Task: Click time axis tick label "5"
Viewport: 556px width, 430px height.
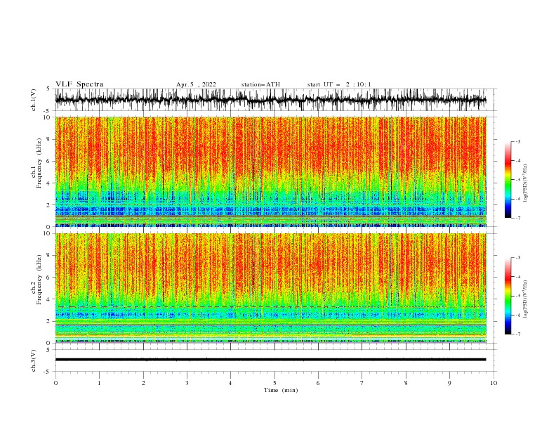Action: (274, 383)
